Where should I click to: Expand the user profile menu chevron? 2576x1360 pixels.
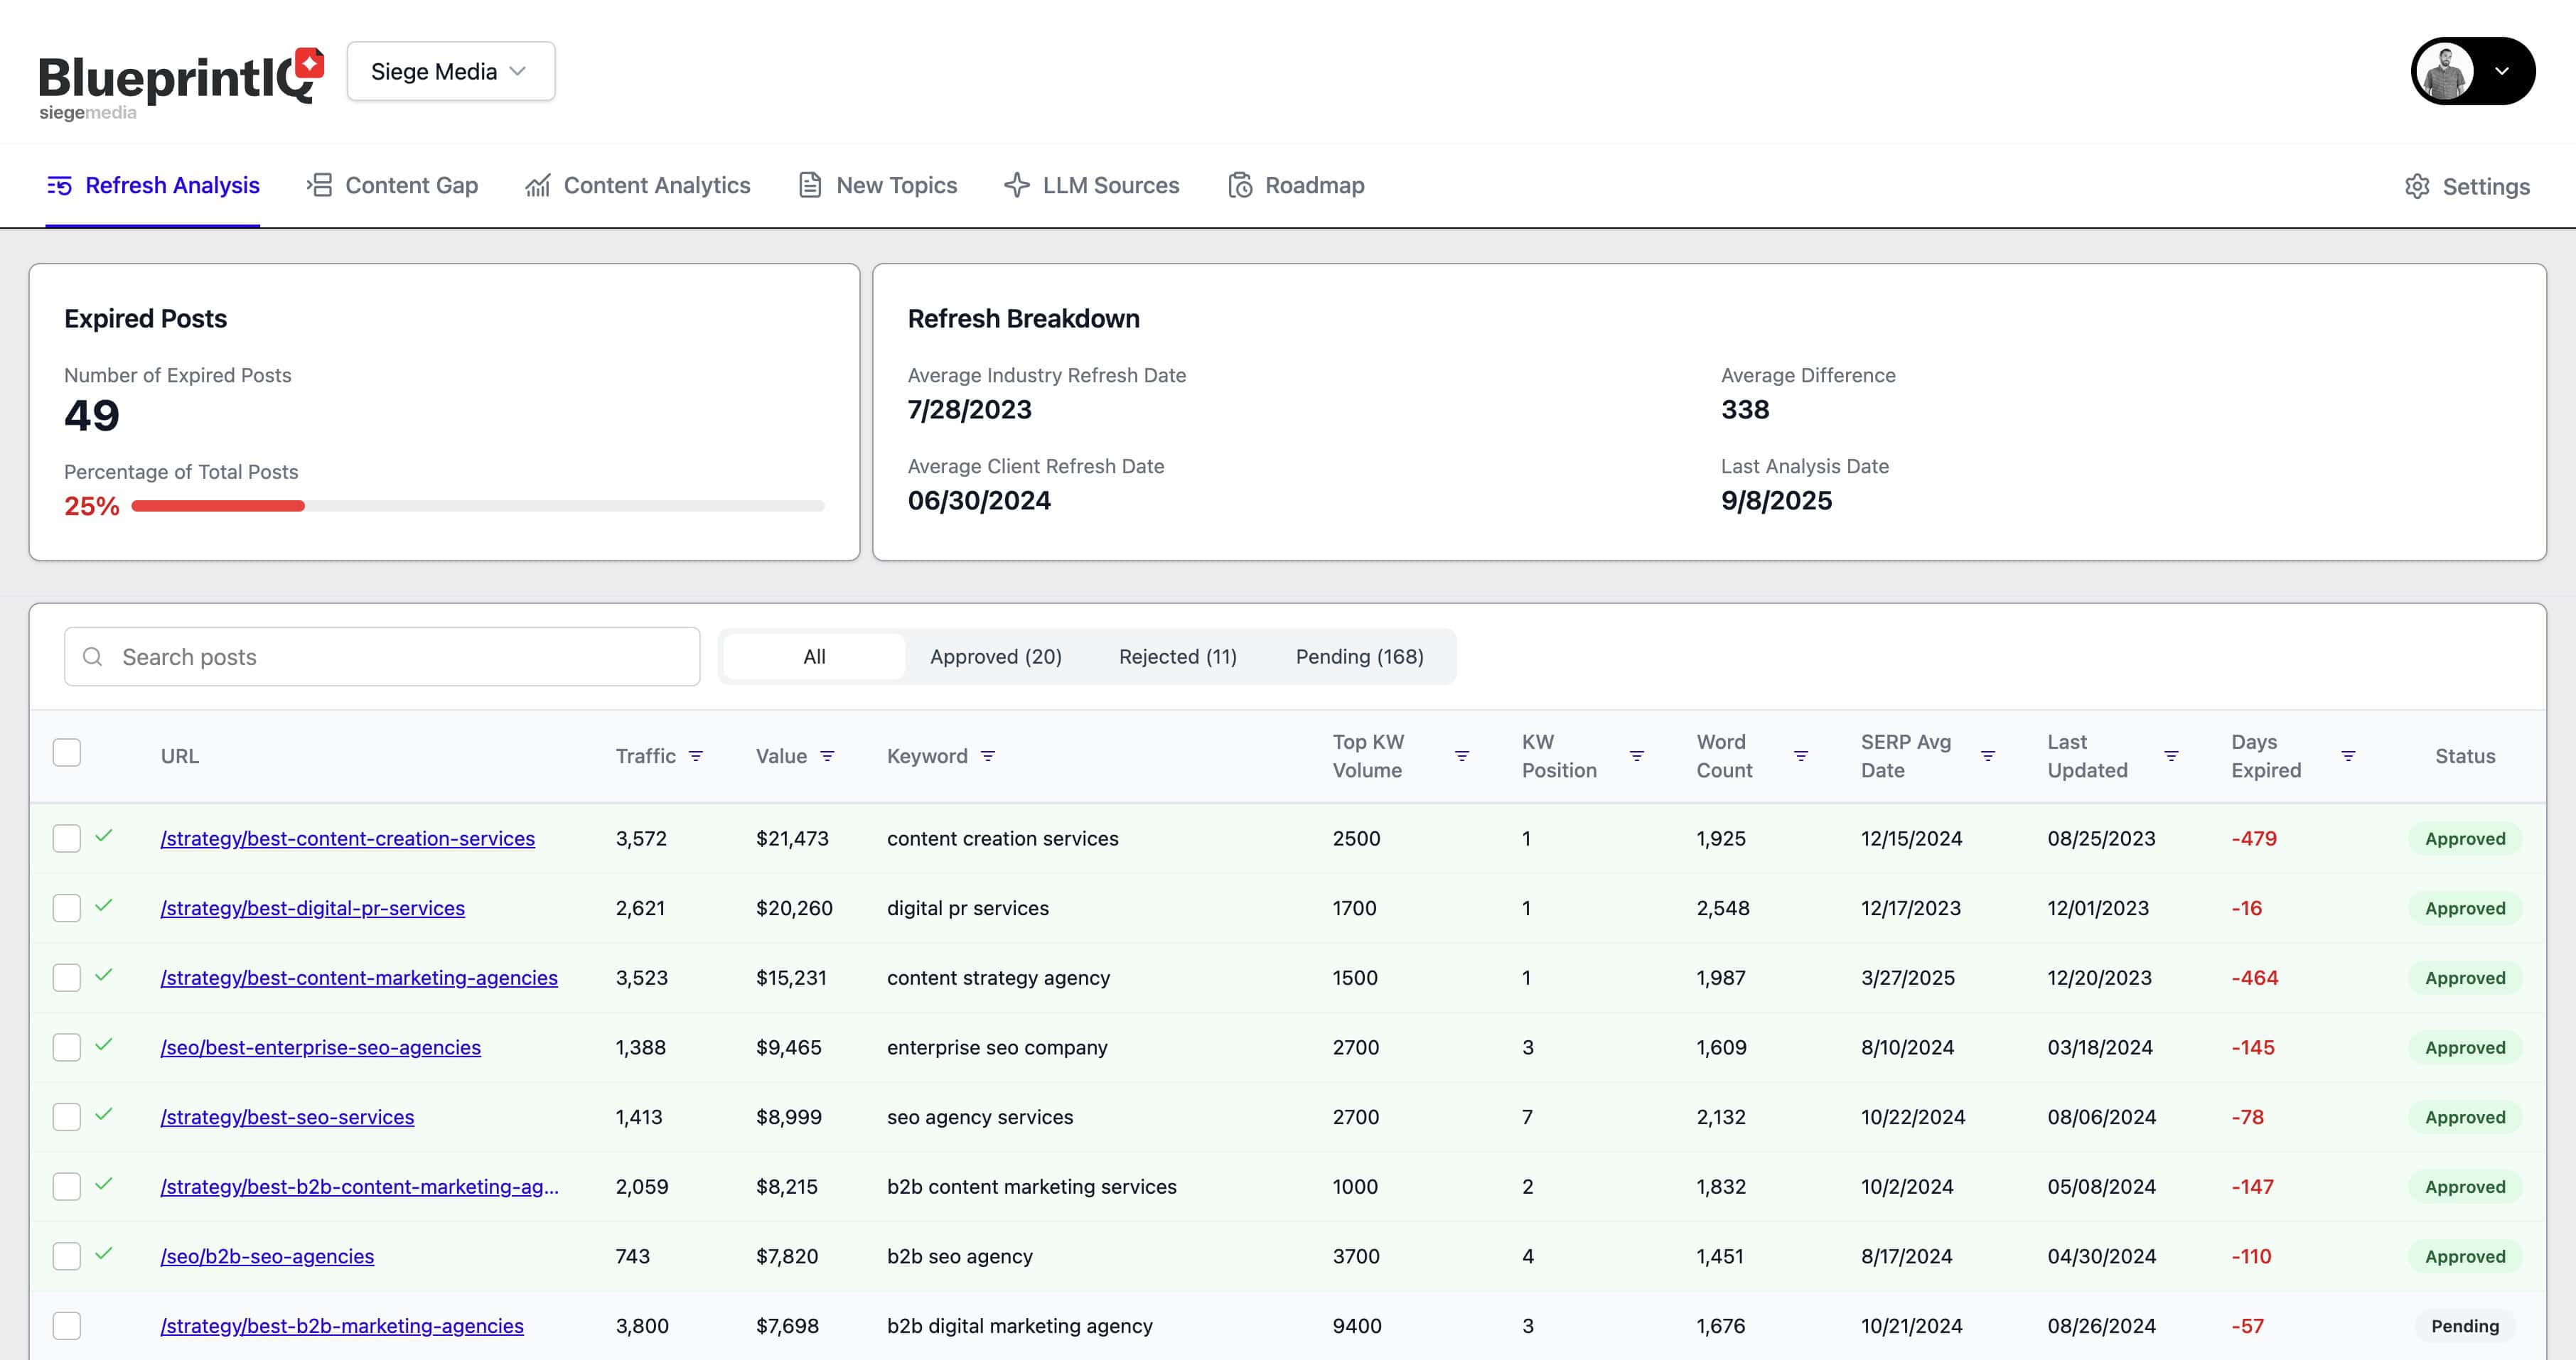pyautogui.click(x=2501, y=71)
